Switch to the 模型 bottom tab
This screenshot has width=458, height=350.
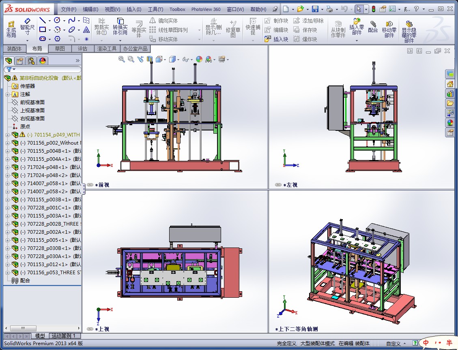40,336
